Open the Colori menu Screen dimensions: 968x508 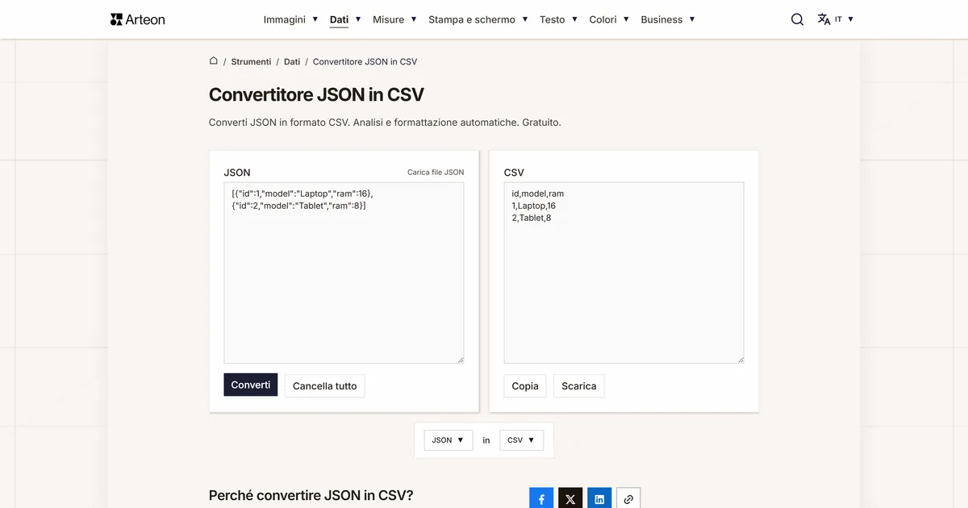coord(603,19)
